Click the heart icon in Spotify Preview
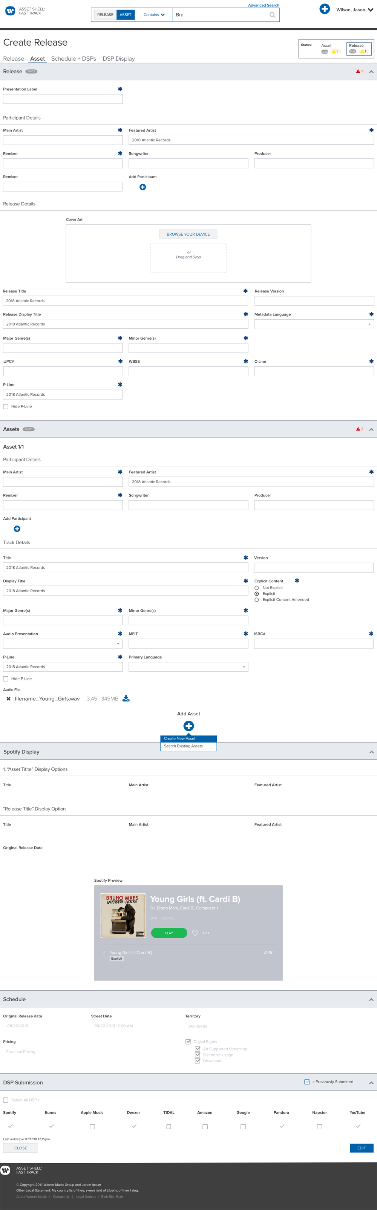This screenshot has width=377, height=1210. pos(195,933)
